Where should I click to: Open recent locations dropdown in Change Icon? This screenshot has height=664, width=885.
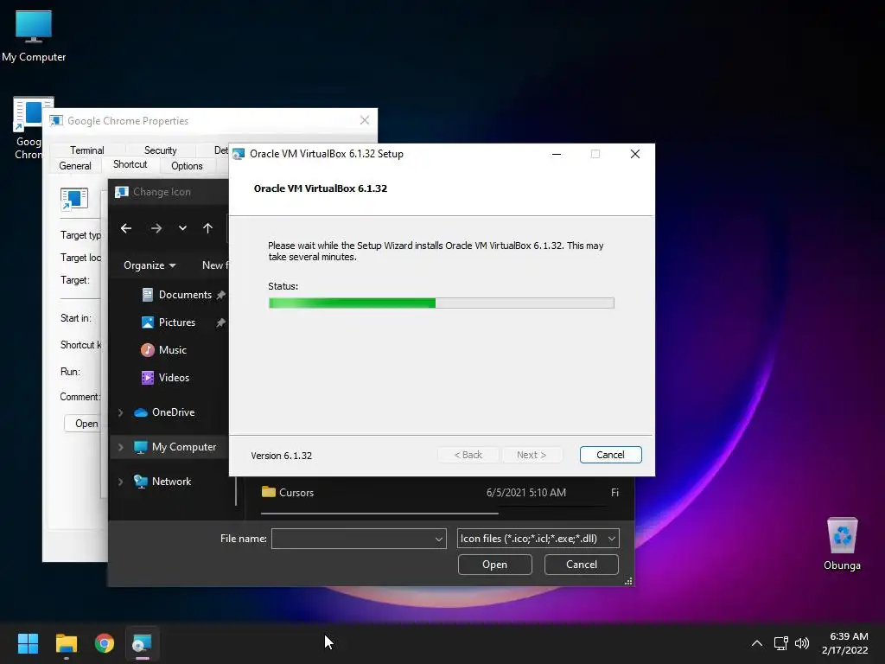(182, 228)
